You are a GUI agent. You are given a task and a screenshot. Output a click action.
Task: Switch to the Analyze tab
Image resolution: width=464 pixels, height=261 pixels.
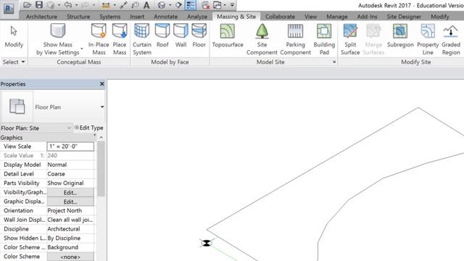(197, 17)
